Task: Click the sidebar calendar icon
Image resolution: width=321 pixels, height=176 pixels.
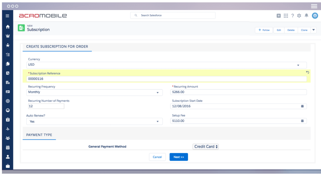Action: coord(8,147)
